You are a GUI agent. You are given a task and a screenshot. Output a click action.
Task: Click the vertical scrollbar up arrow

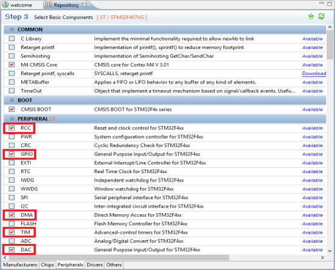click(330, 27)
